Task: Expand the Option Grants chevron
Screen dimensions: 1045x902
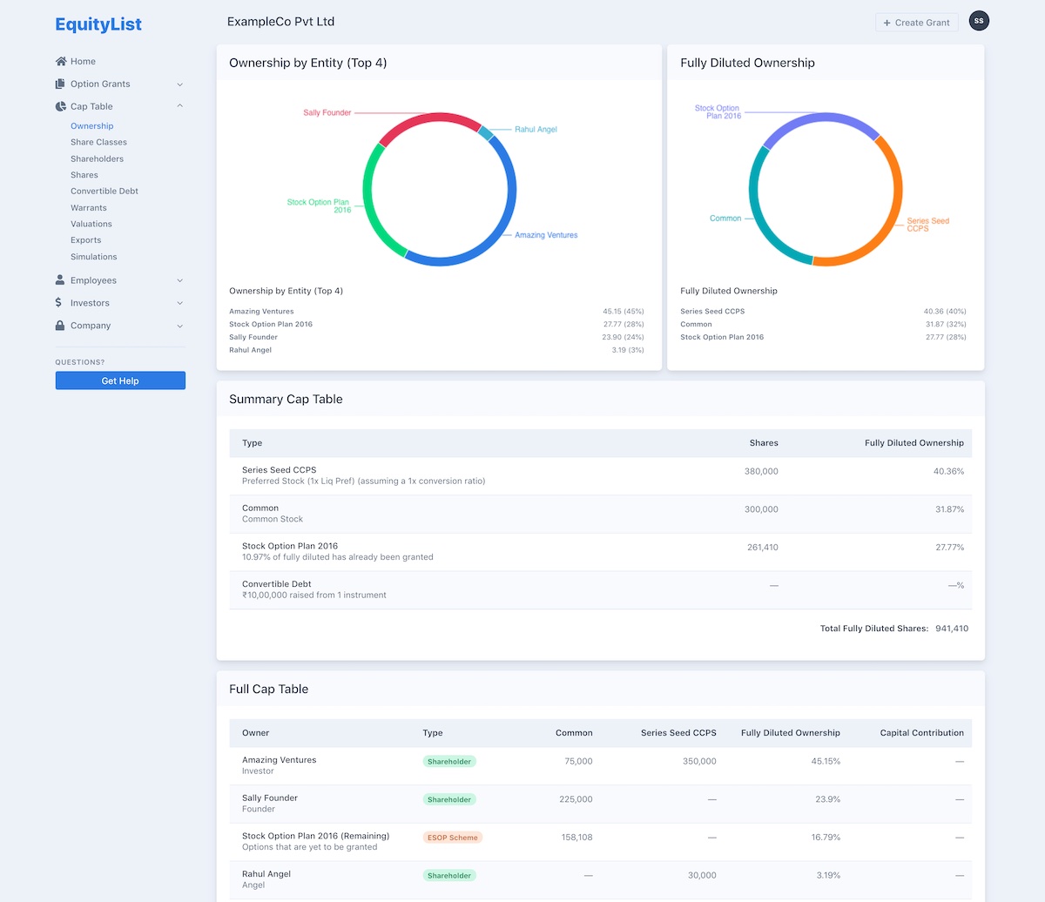Action: [x=180, y=84]
